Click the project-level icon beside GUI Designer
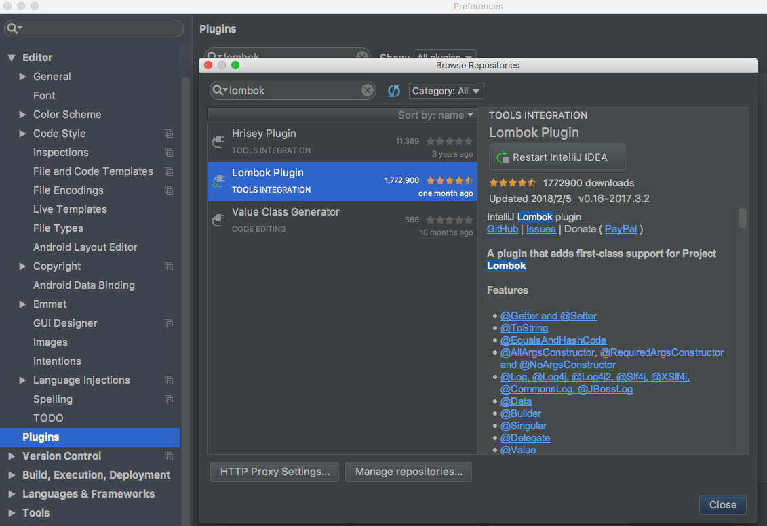Viewport: 767px width, 526px height. click(x=169, y=323)
